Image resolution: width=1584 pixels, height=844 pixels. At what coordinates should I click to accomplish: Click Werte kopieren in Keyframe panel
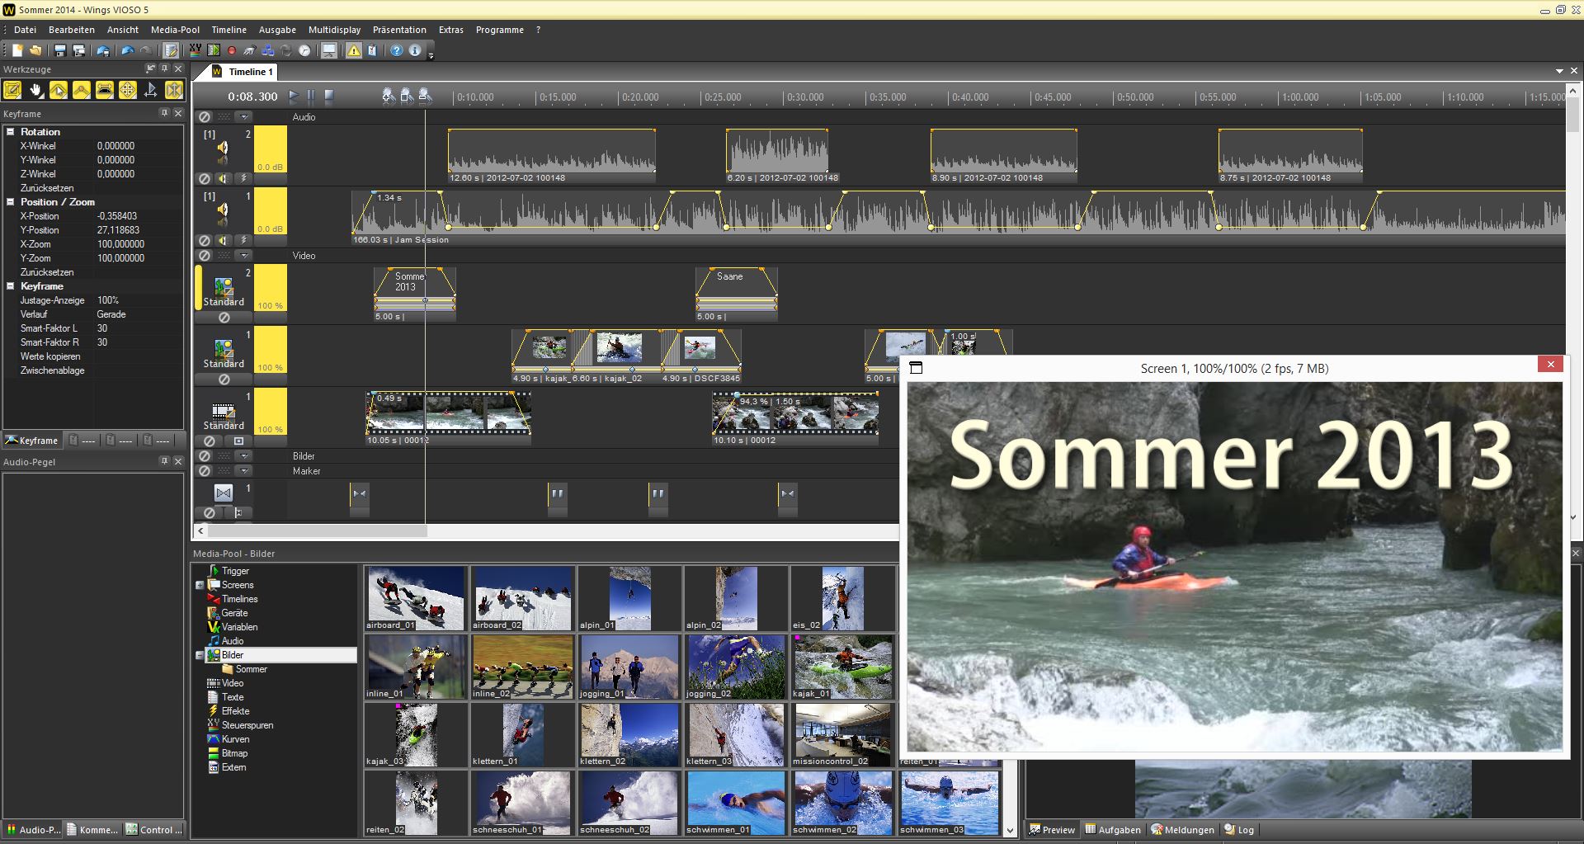click(50, 356)
